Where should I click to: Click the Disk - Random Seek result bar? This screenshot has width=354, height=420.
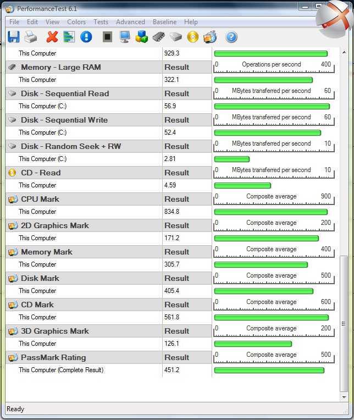point(231,159)
